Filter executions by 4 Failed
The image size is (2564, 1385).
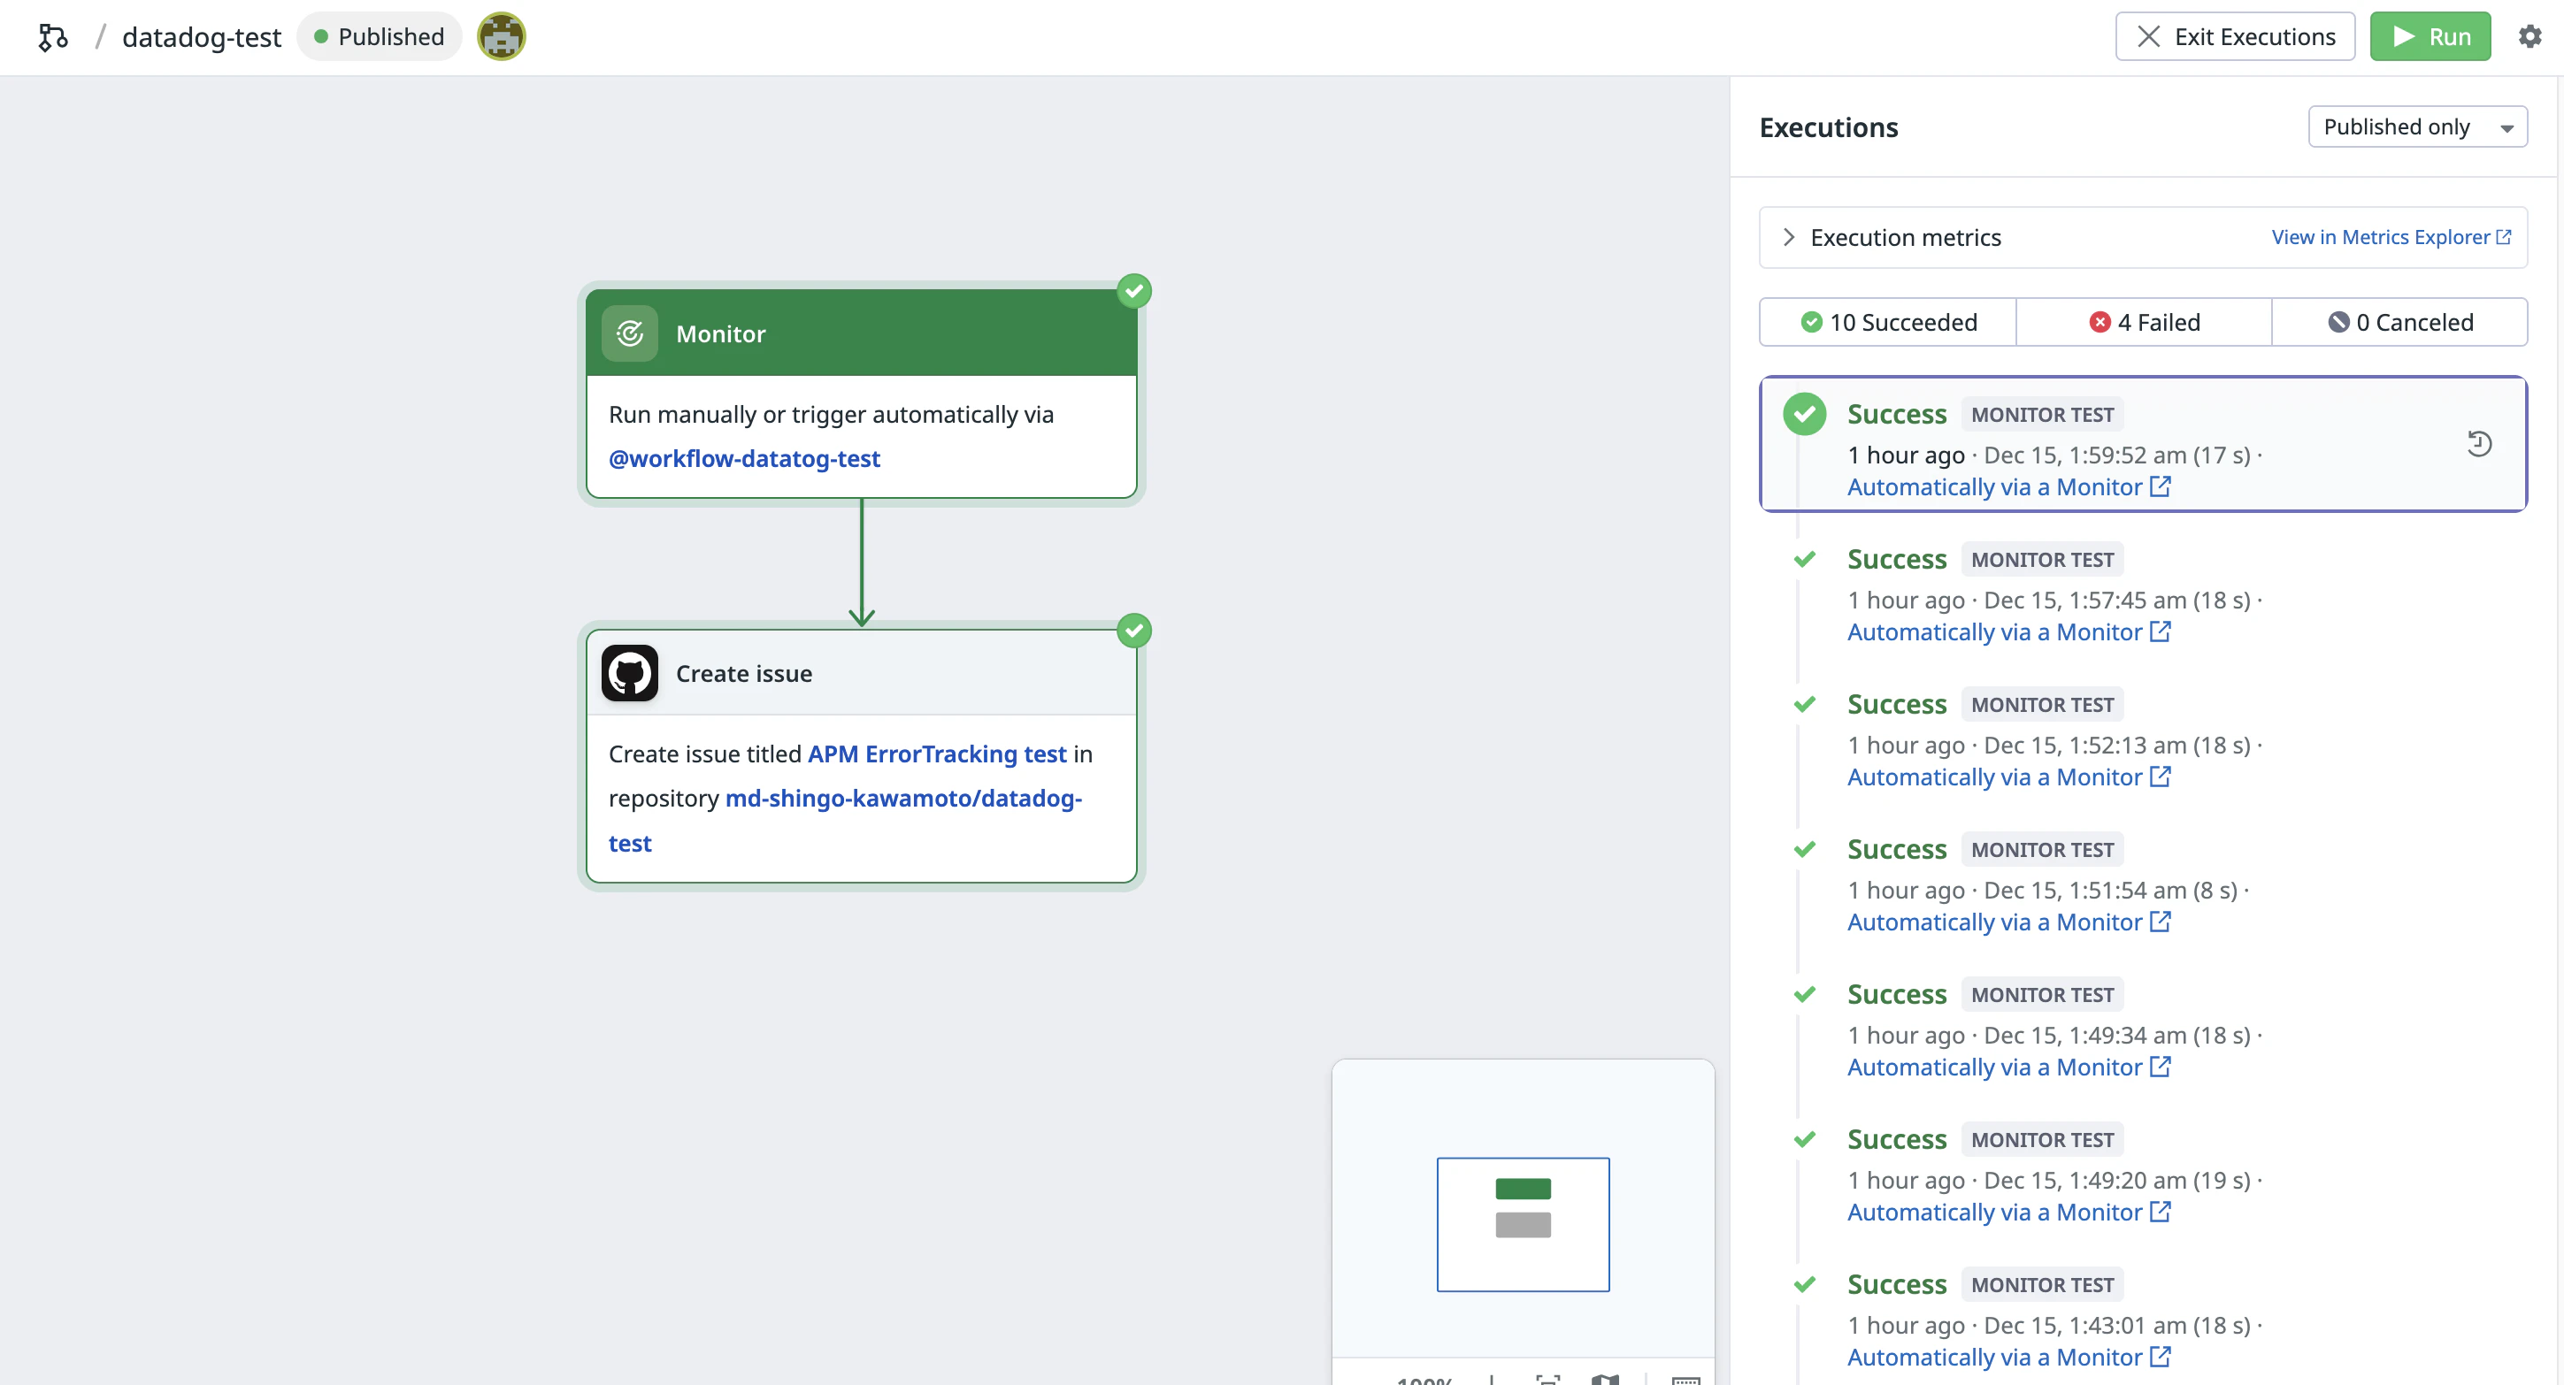[2144, 322]
